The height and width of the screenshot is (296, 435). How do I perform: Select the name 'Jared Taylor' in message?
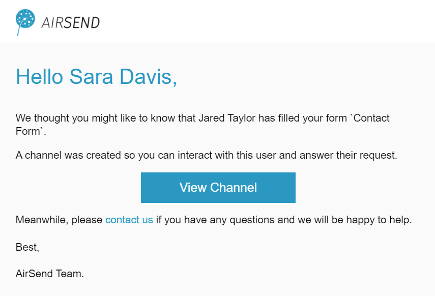[226, 118]
